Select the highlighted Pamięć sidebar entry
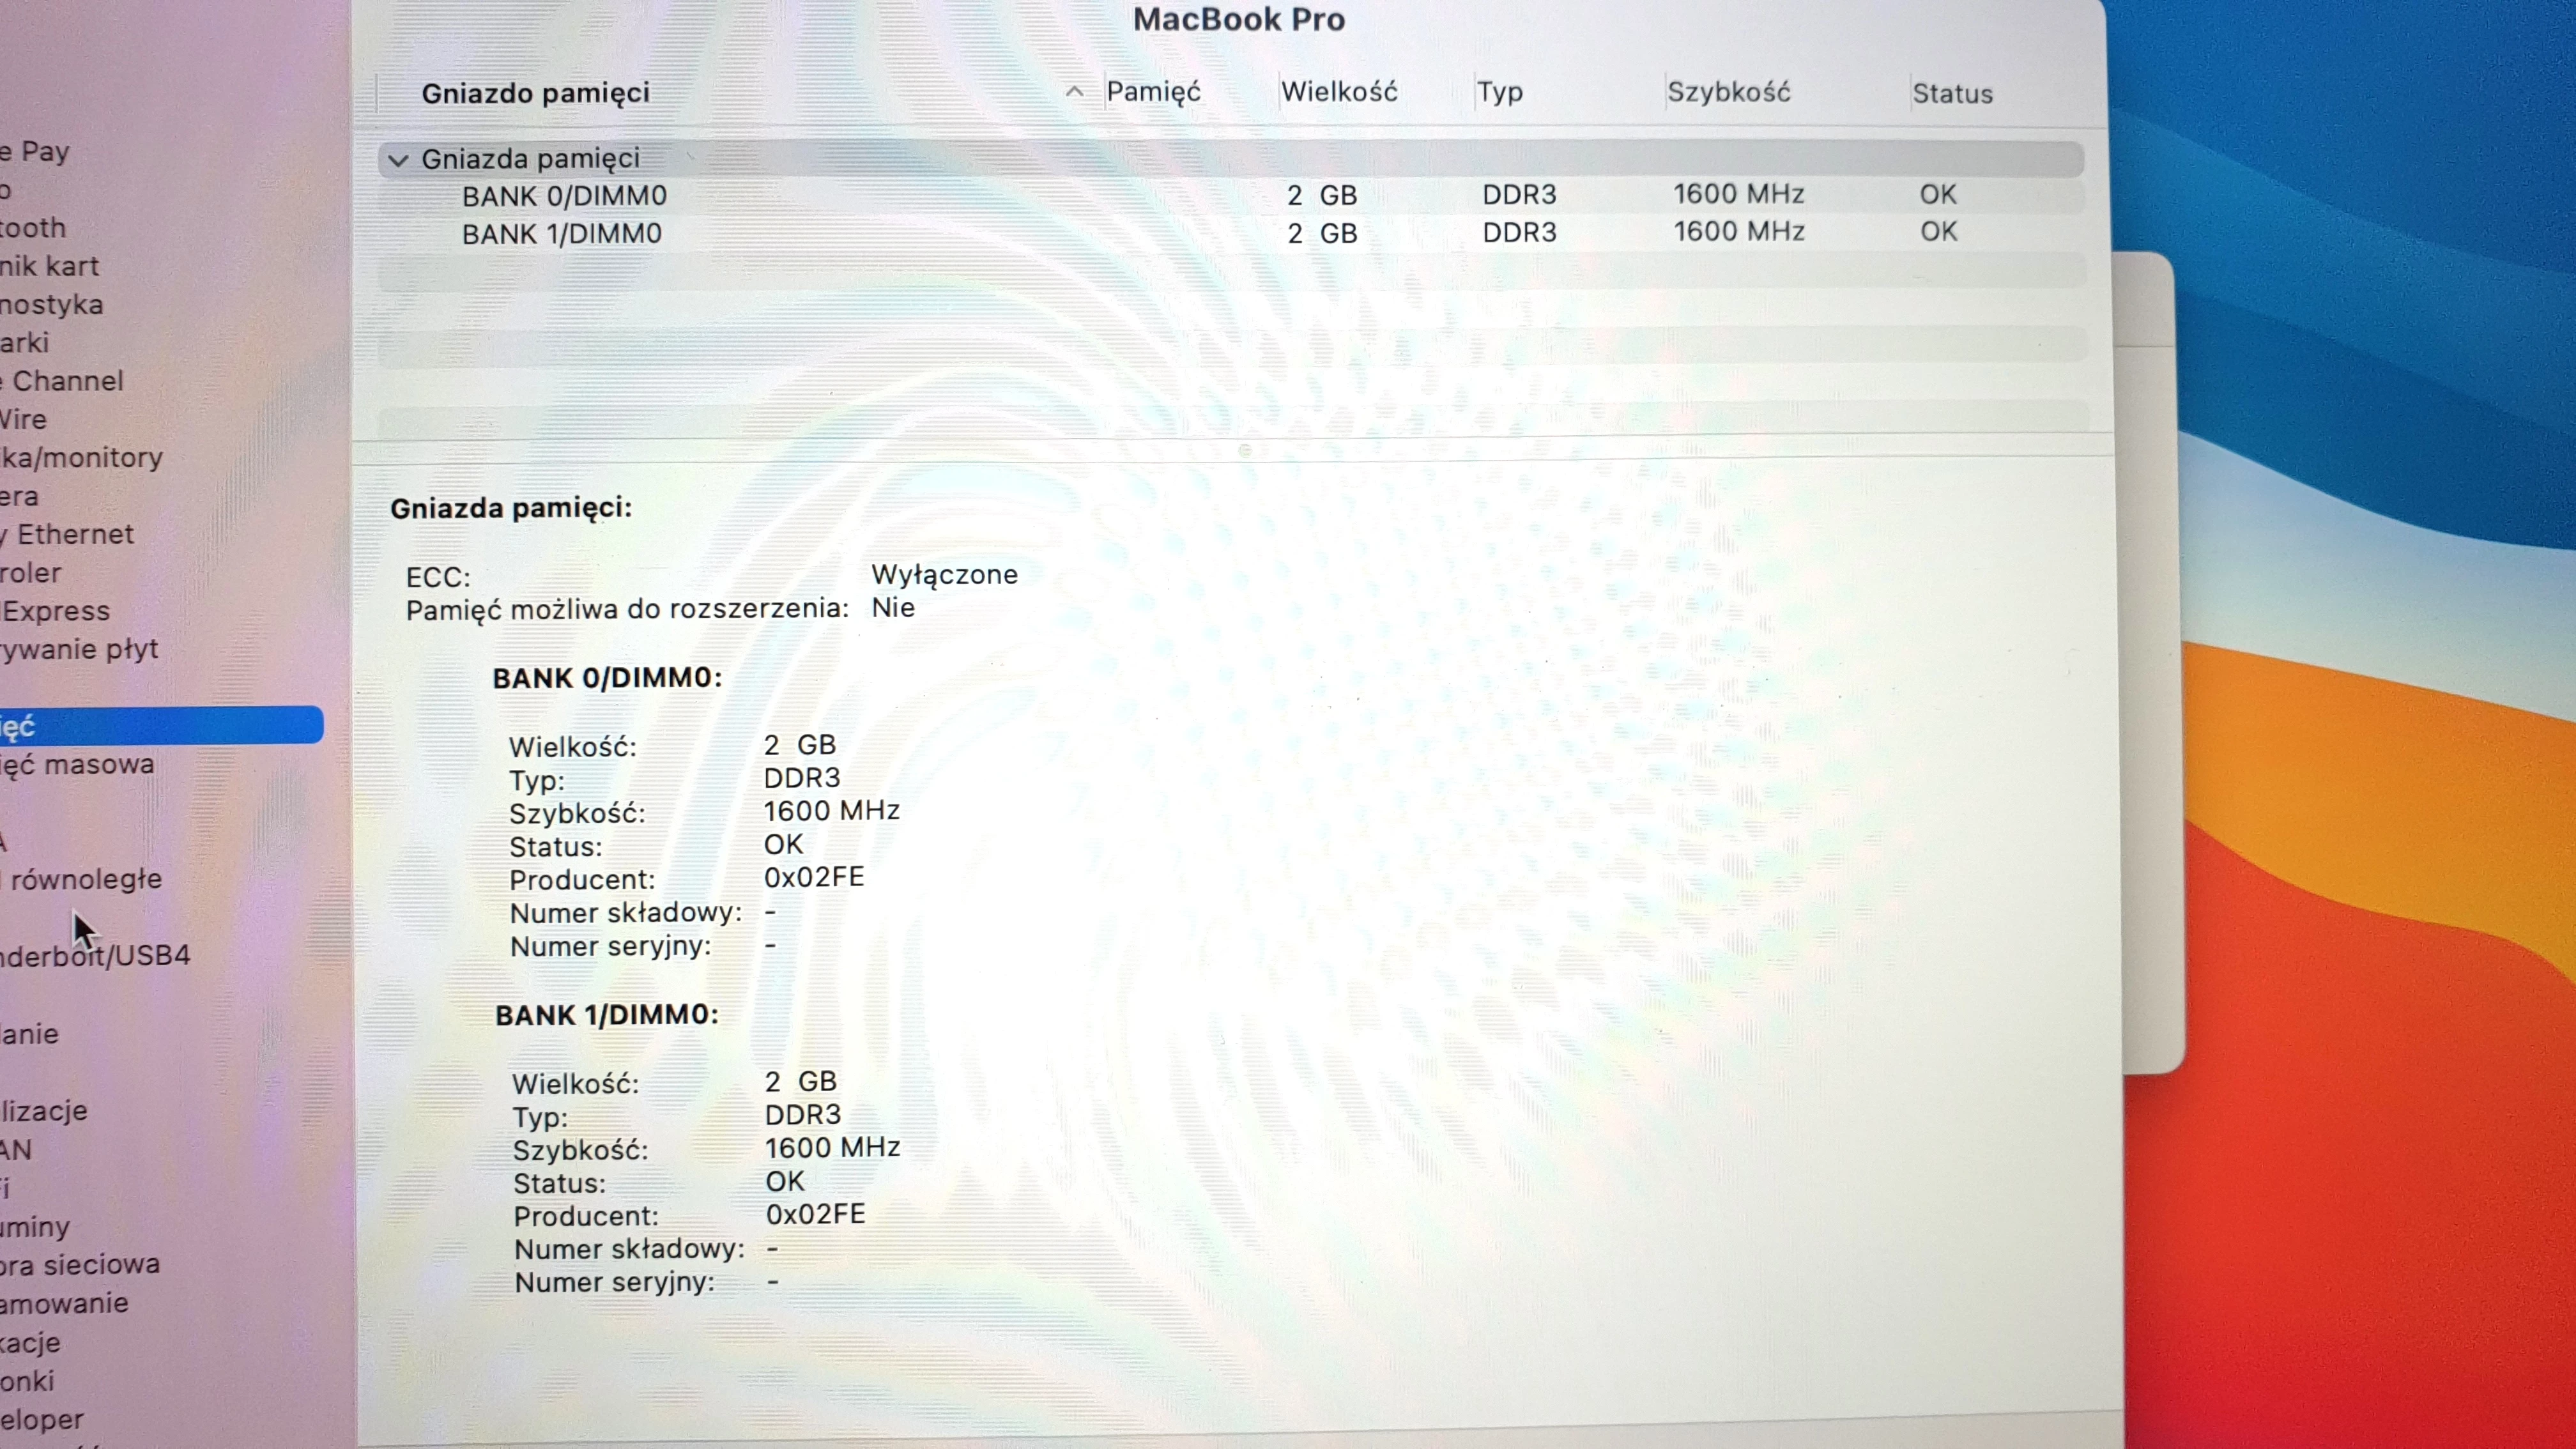The image size is (2576, 1449). coord(161,726)
